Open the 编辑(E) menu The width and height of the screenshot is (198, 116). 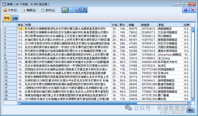tap(29, 10)
